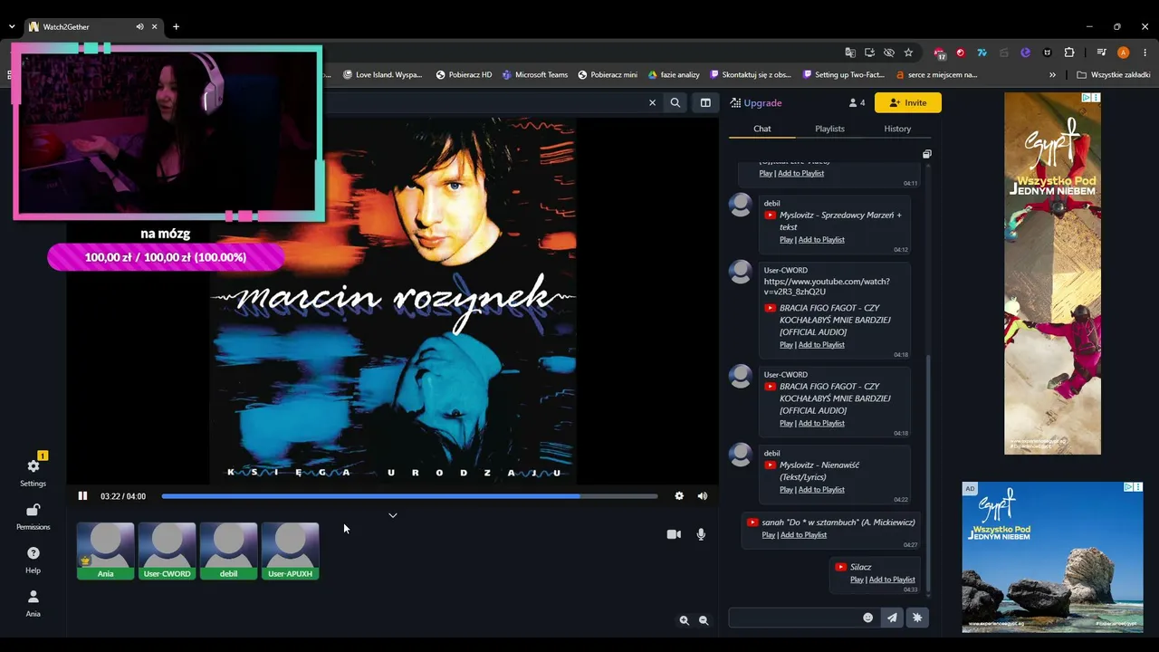Play Myslovitz - Sprzedawcy Marzeń
This screenshot has width=1159, height=652.
pos(786,240)
